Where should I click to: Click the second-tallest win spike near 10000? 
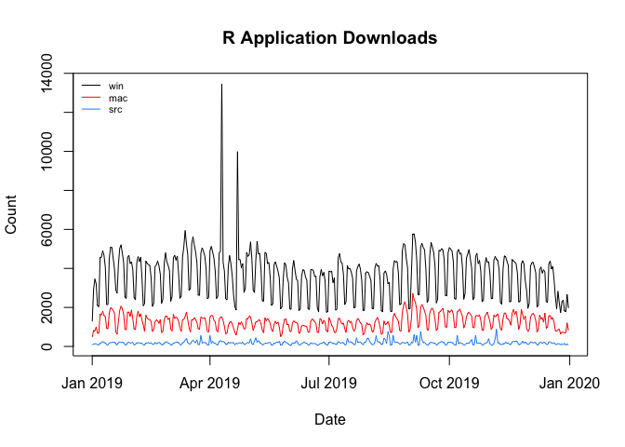tap(237, 153)
